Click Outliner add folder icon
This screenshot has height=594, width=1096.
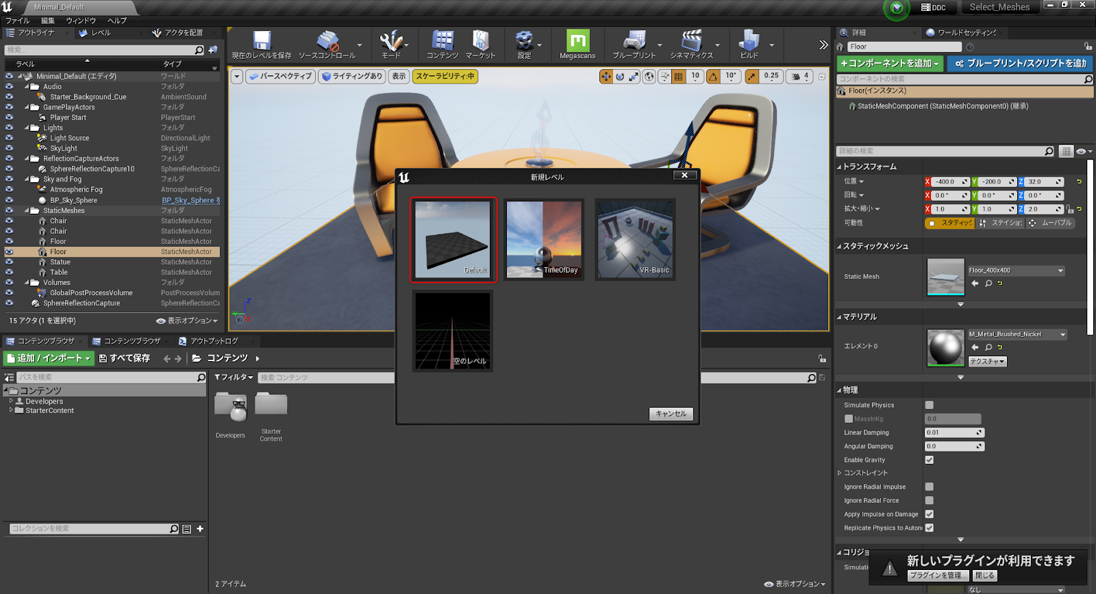[x=213, y=50]
